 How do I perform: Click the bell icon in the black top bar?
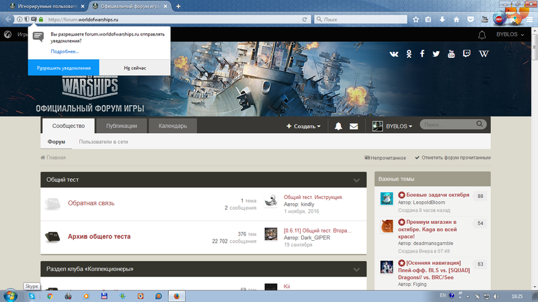pyautogui.click(x=482, y=35)
